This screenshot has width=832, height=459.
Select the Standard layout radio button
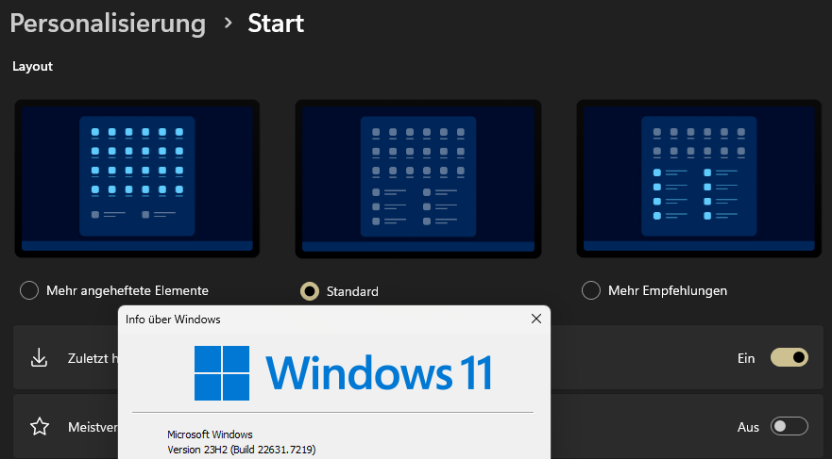pyautogui.click(x=310, y=291)
